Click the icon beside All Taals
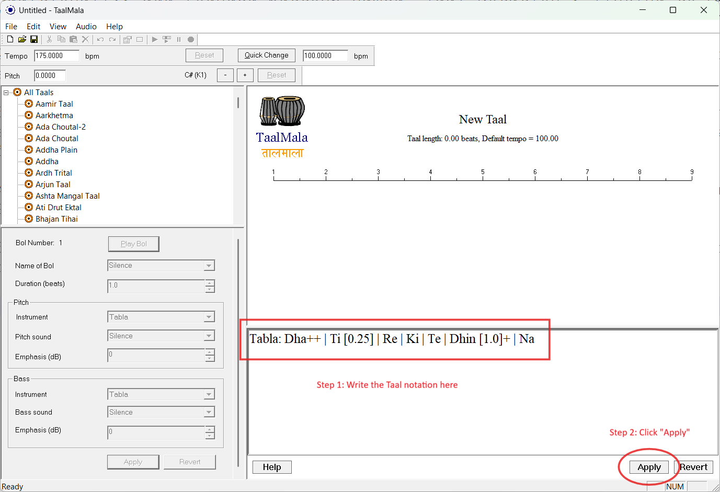 pos(17,92)
